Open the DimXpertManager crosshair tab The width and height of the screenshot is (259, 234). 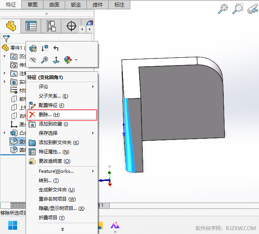point(71,26)
